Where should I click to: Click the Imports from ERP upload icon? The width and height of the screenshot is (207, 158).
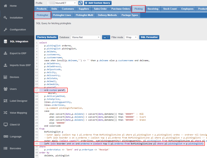(5, 65)
